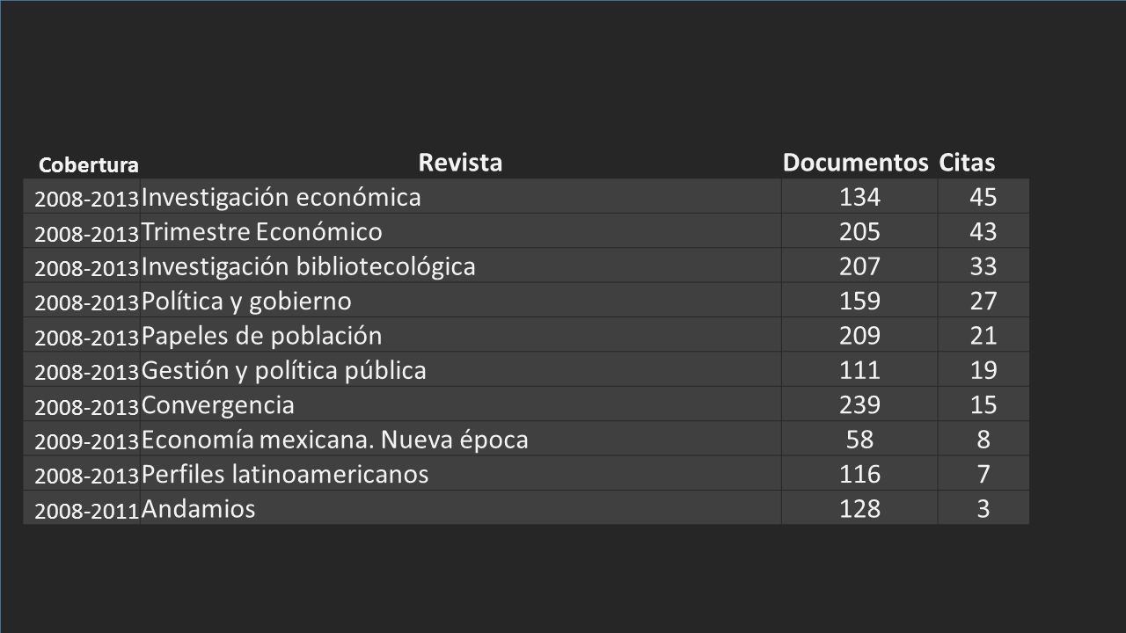
Task: Select the Investigación económica journal cell
Action: 460,197
